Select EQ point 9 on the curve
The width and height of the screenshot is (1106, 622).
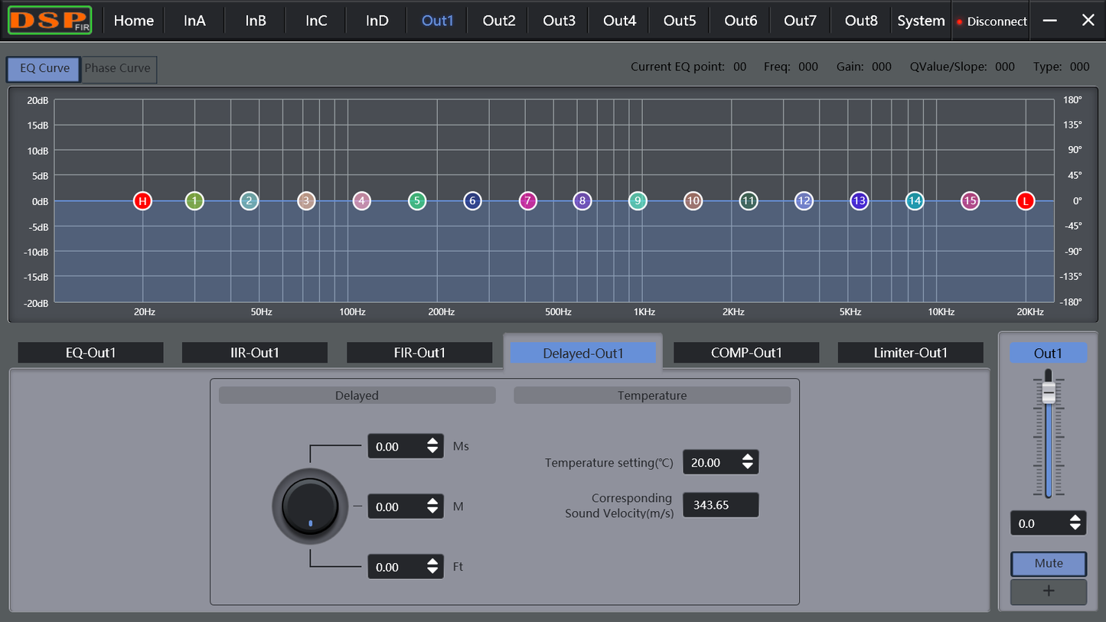[638, 201]
